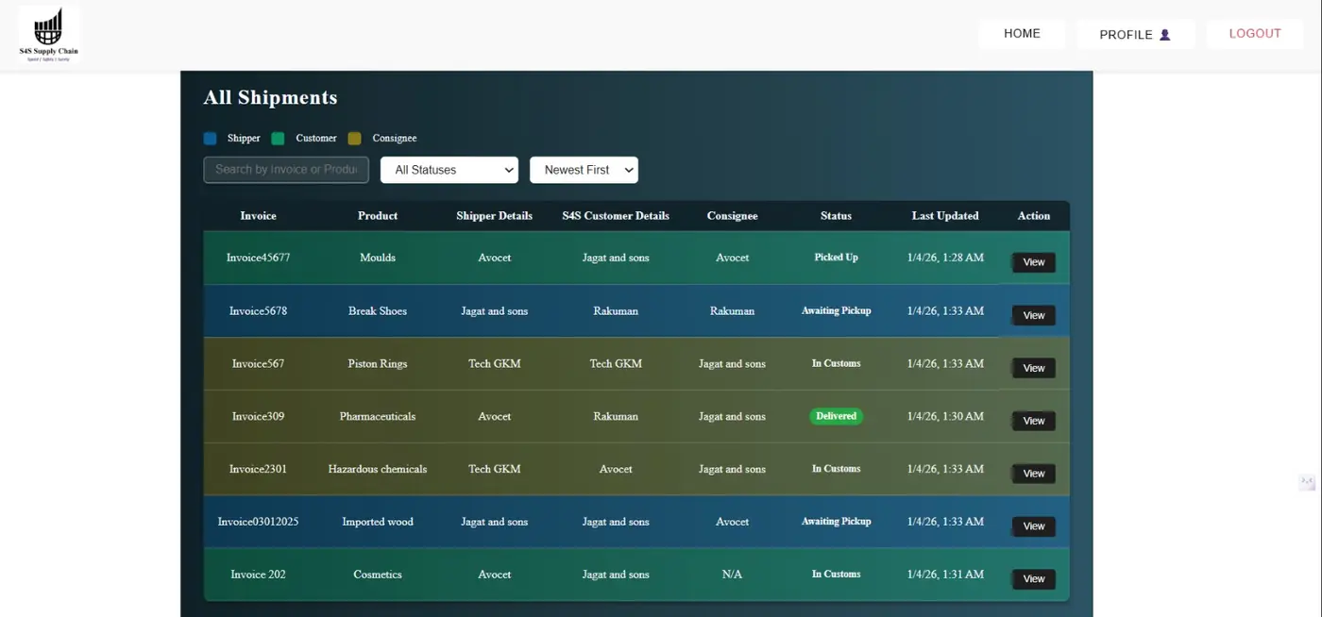1322x617 pixels.
Task: Click LOGOUT
Action: click(x=1255, y=34)
